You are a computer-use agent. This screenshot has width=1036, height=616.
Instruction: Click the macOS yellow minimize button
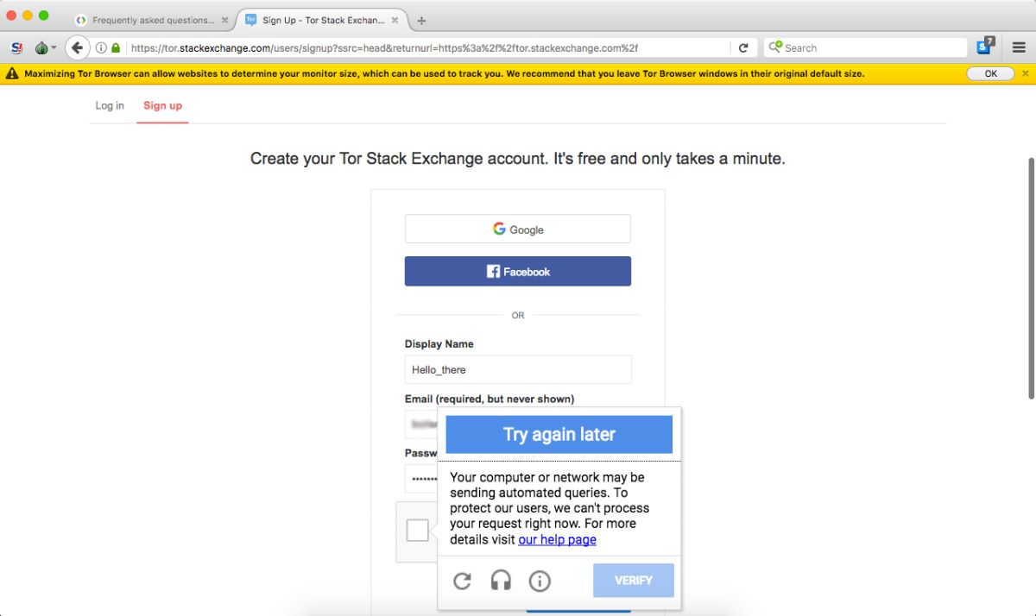coord(28,16)
